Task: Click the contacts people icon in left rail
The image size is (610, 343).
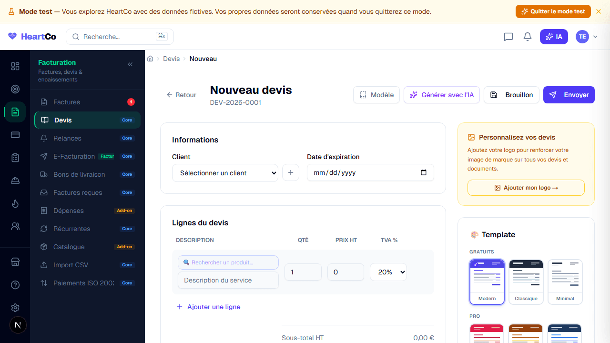Action: click(15, 226)
